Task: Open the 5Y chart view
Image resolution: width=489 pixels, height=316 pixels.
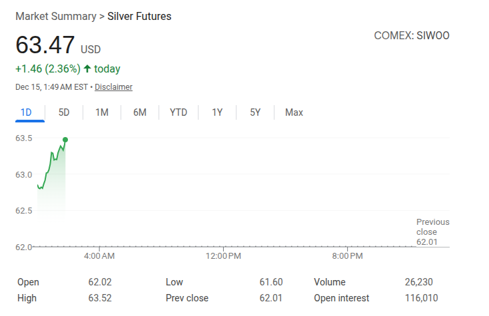Action: click(x=255, y=112)
